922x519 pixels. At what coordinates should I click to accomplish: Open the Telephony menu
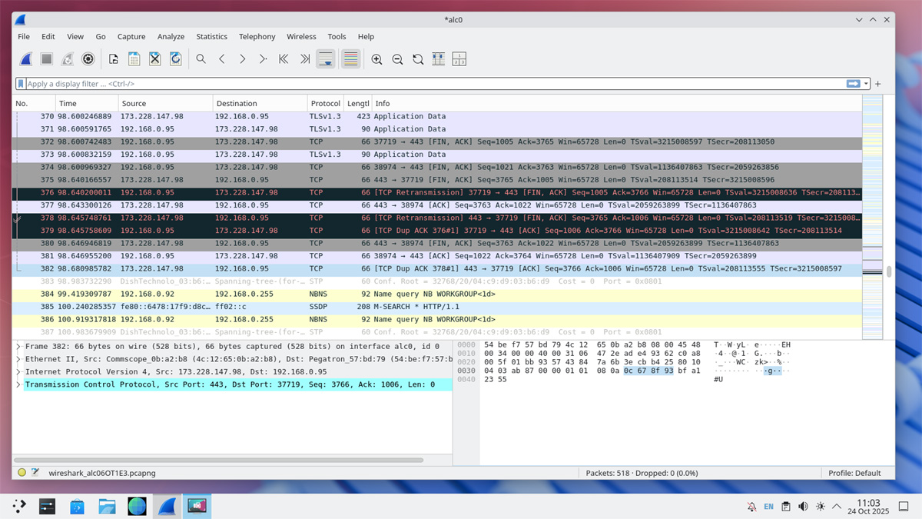(x=257, y=36)
